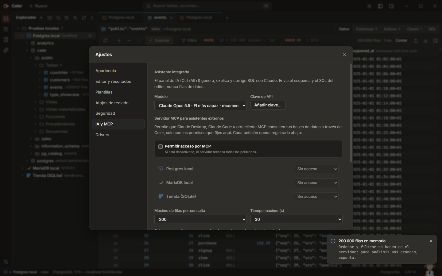Open the access dropdown for MariaDB local
This screenshot has width=442, height=276.
pyautogui.click(x=316, y=183)
